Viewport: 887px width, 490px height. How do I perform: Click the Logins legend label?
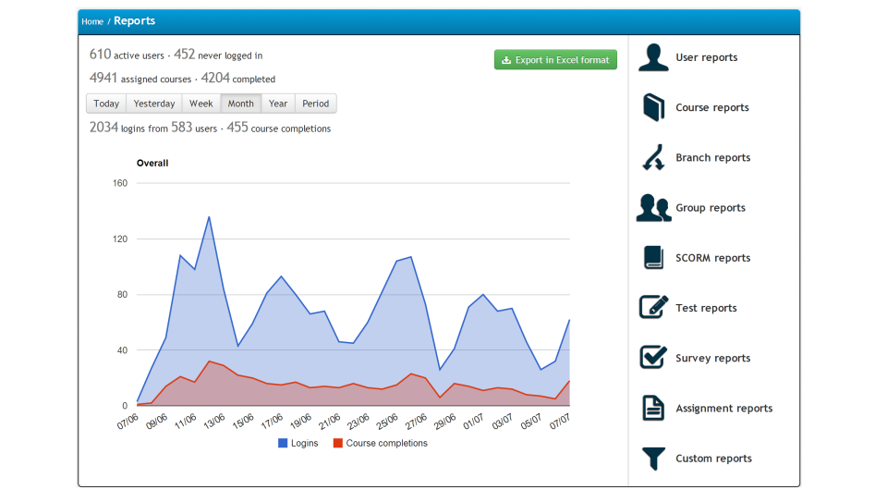tap(304, 443)
